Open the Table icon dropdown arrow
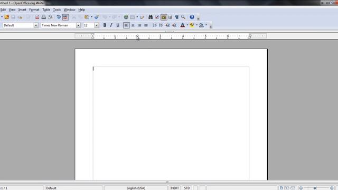Screen dimensions: 338x190 click(137, 17)
